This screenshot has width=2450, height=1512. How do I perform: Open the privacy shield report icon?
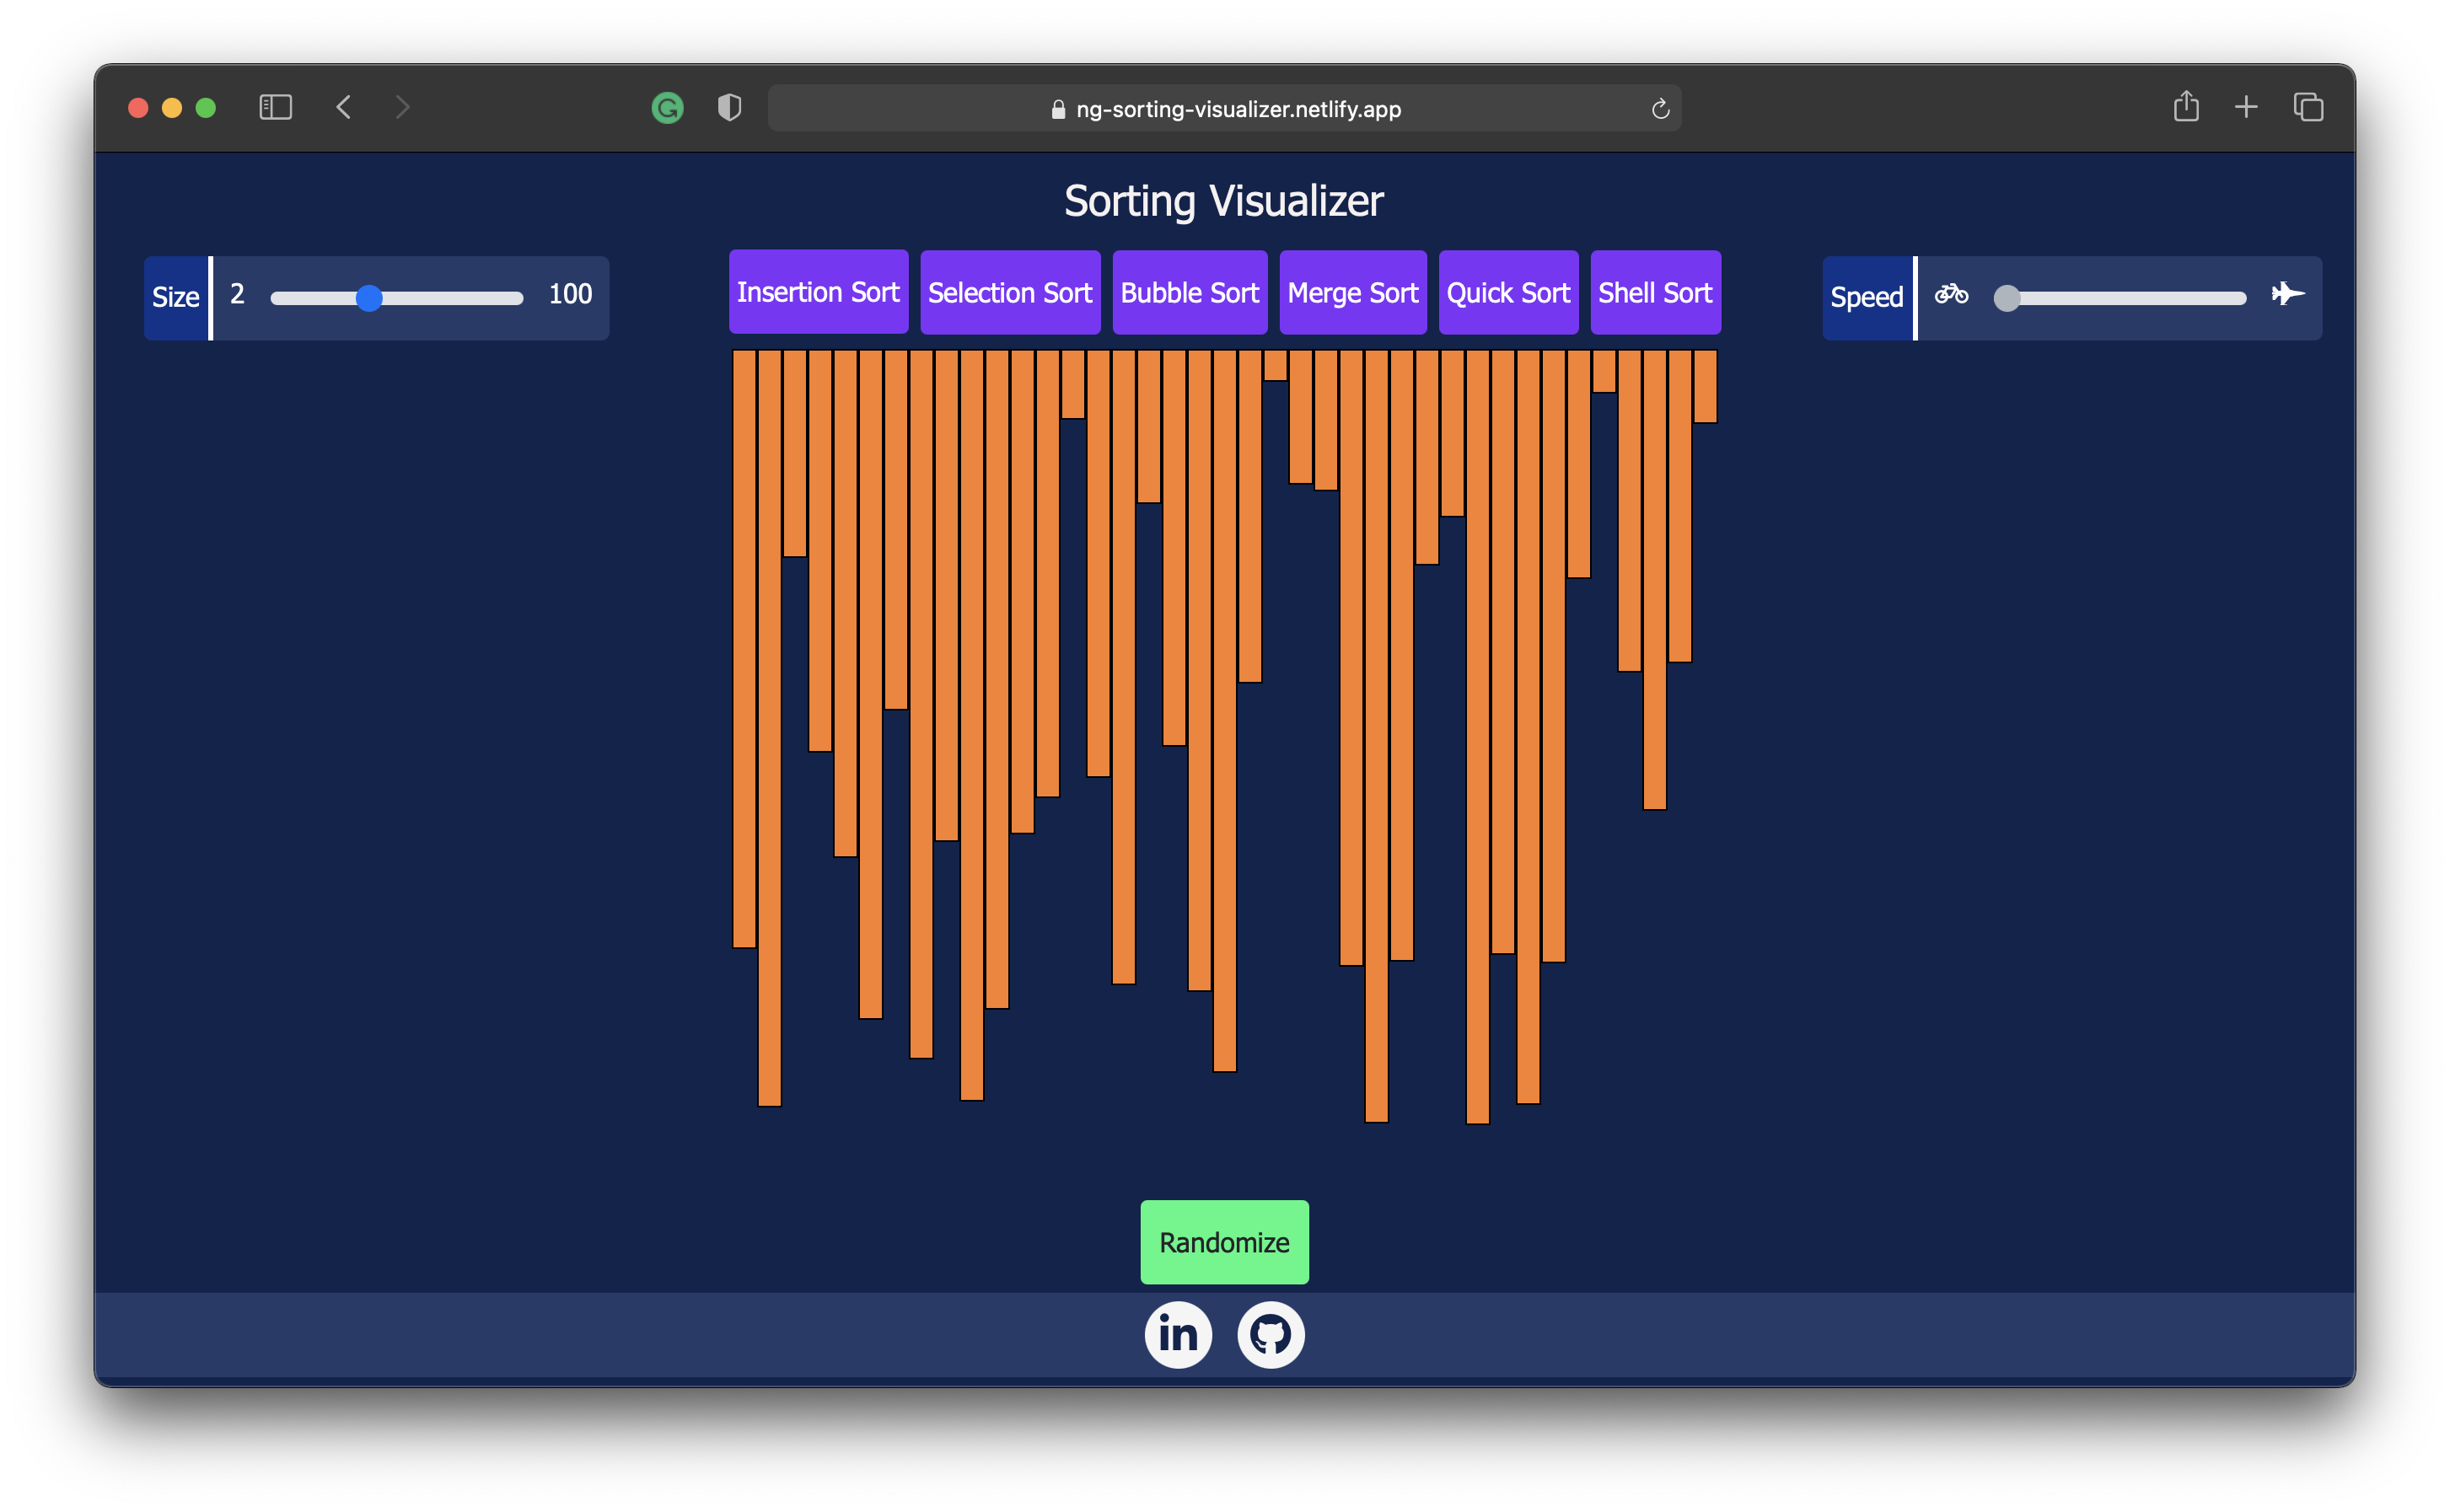point(729,107)
